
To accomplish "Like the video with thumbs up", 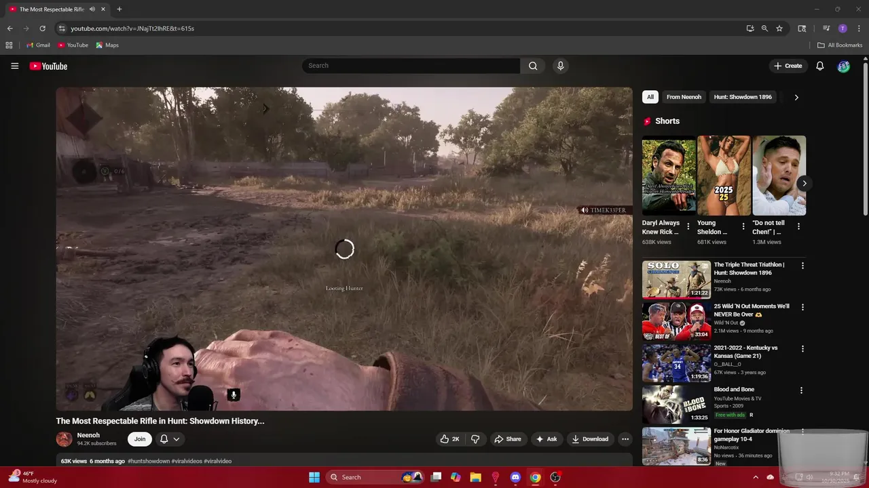I will coord(449,439).
